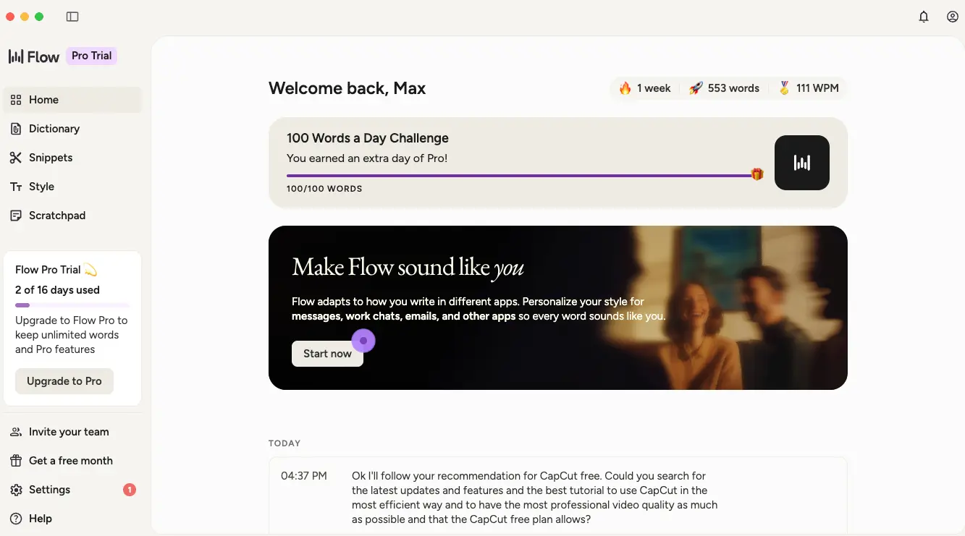Image resolution: width=965 pixels, height=536 pixels.
Task: Select Get a free month
Action: click(70, 461)
